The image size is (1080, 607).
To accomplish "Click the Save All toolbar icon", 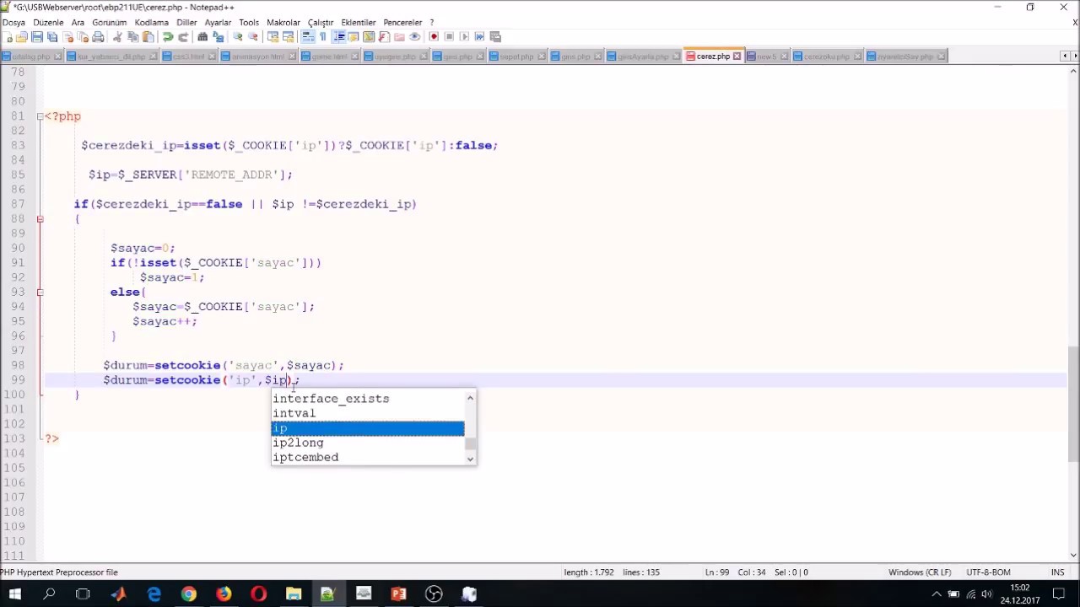I will click(x=52, y=37).
